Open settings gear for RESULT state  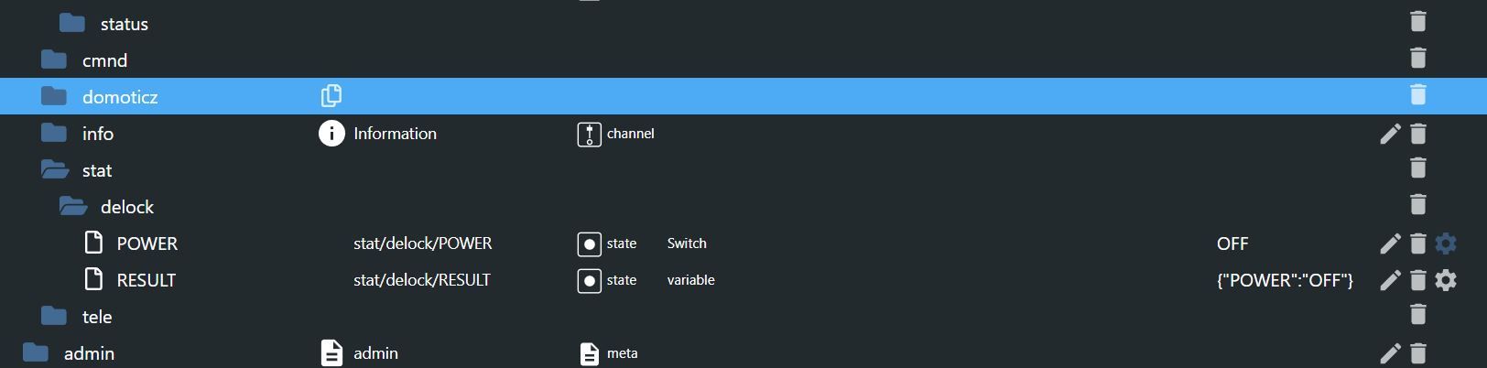coord(1446,280)
